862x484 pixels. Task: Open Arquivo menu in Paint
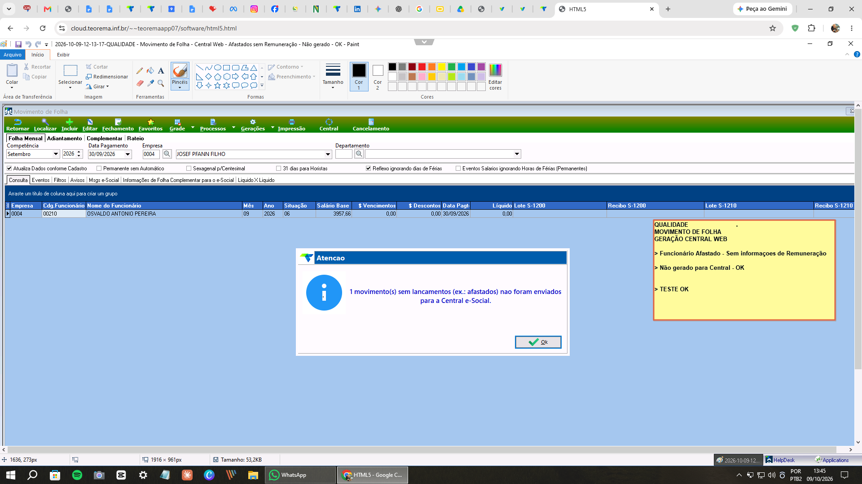(x=13, y=55)
